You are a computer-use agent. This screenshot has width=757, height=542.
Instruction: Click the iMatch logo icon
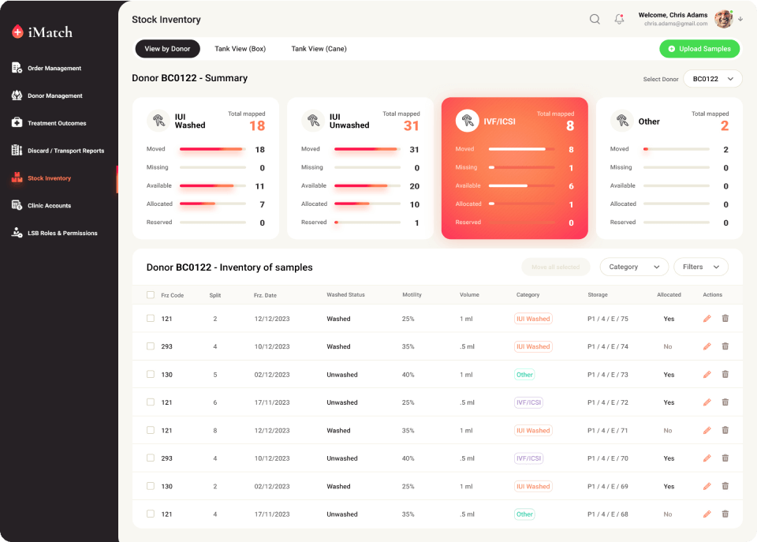[x=17, y=32]
